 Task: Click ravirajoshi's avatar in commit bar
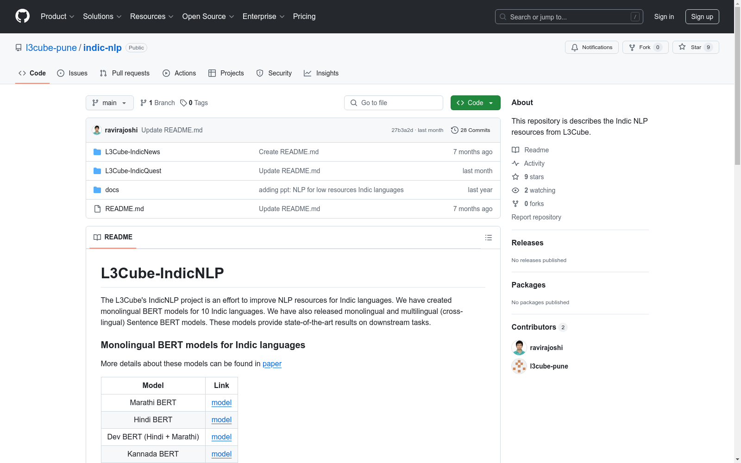click(x=97, y=130)
